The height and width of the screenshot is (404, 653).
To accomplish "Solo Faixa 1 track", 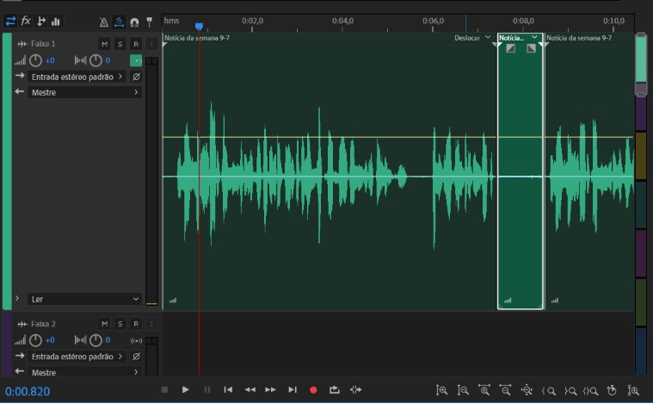I will (120, 44).
